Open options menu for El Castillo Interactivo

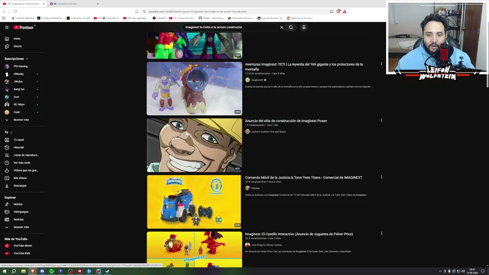pos(381,233)
